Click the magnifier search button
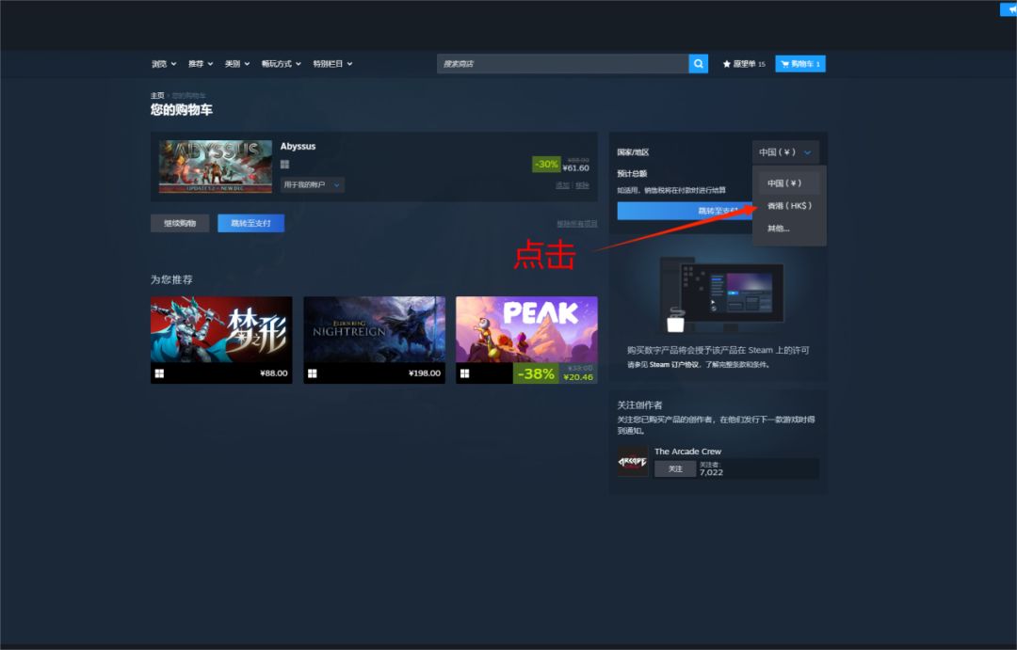 (x=698, y=64)
